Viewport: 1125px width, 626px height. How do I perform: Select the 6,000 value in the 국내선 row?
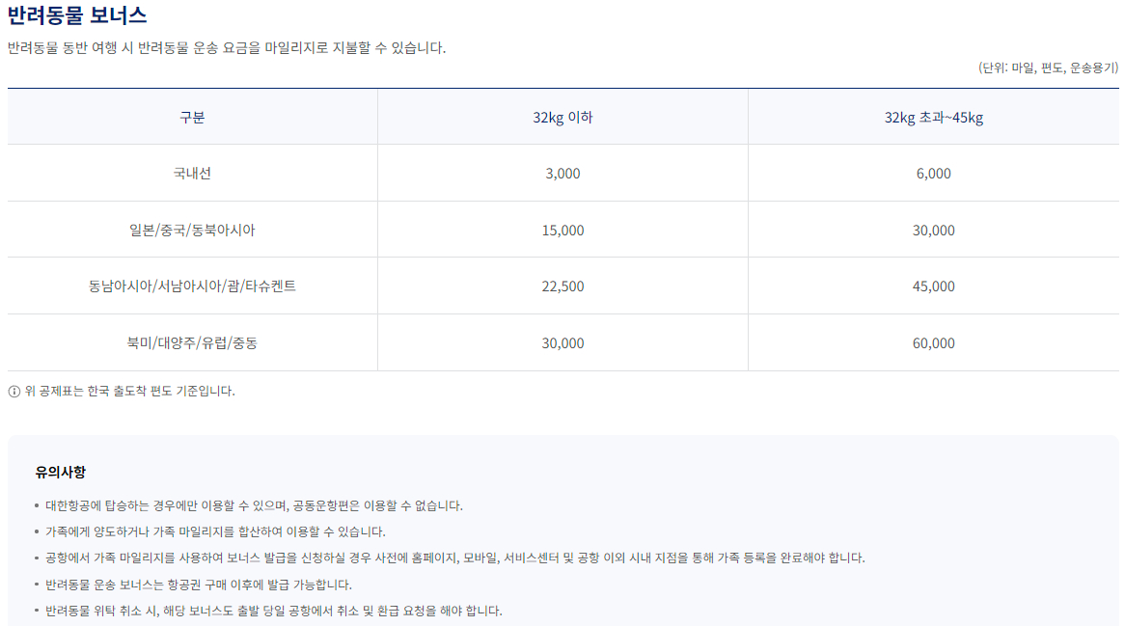coord(931,173)
